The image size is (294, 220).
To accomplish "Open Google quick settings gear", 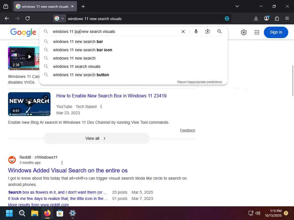I will (243, 32).
